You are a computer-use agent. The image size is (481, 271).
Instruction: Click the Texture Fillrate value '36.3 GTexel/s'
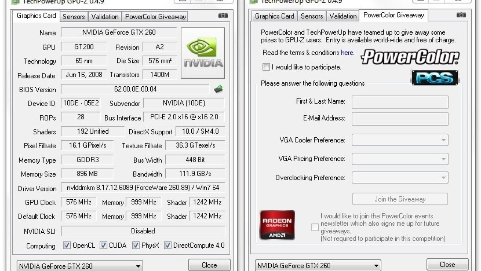tap(195, 145)
